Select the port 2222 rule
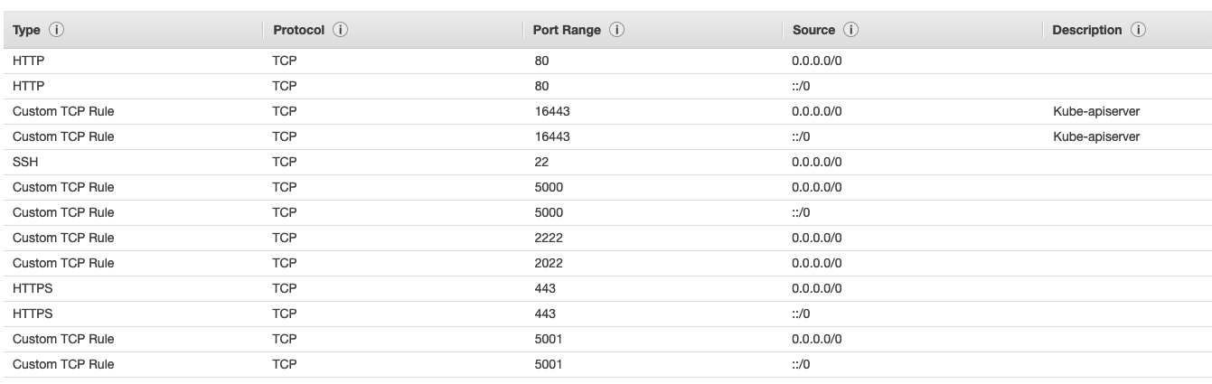The width and height of the screenshot is (1212, 384). point(549,238)
